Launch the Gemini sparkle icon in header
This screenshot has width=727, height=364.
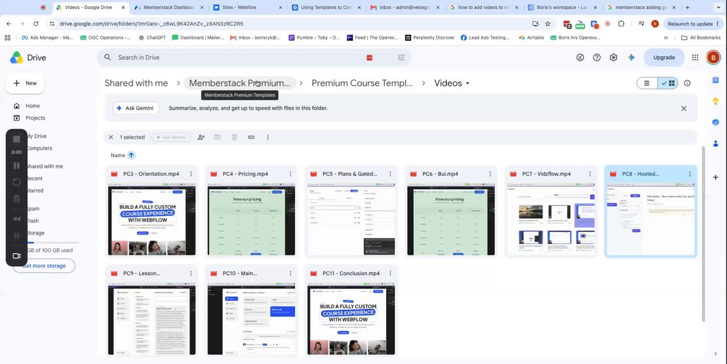(x=631, y=57)
